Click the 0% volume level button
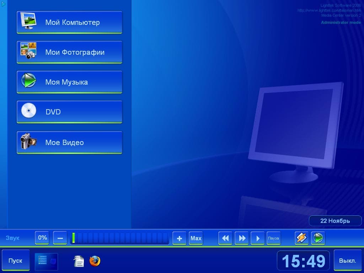The image size is (364, 273). pyautogui.click(x=42, y=238)
